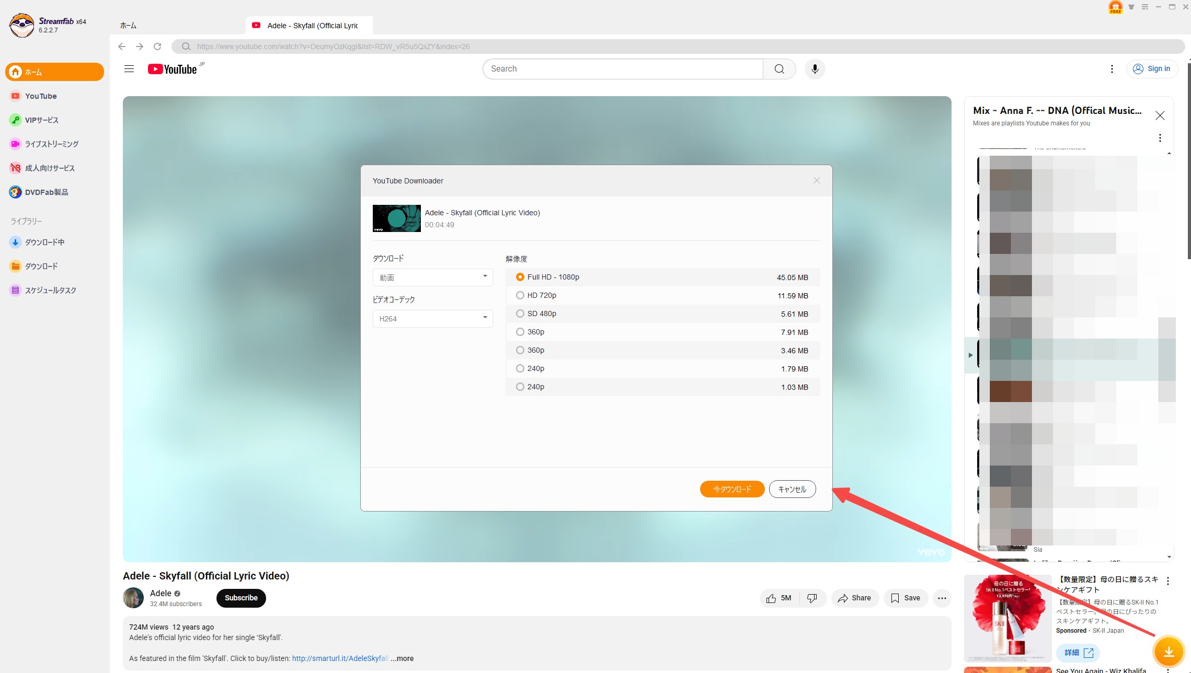Open DVDFab製品 in the sidebar
The width and height of the screenshot is (1191, 673).
[x=54, y=192]
